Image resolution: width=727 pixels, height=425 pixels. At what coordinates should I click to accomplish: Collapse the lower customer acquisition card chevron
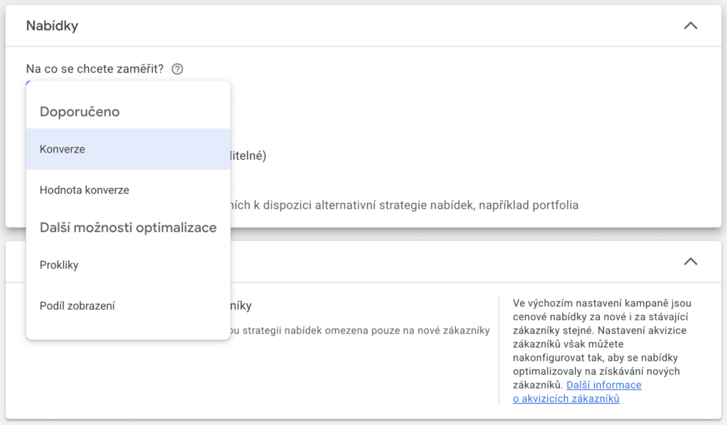[689, 261]
